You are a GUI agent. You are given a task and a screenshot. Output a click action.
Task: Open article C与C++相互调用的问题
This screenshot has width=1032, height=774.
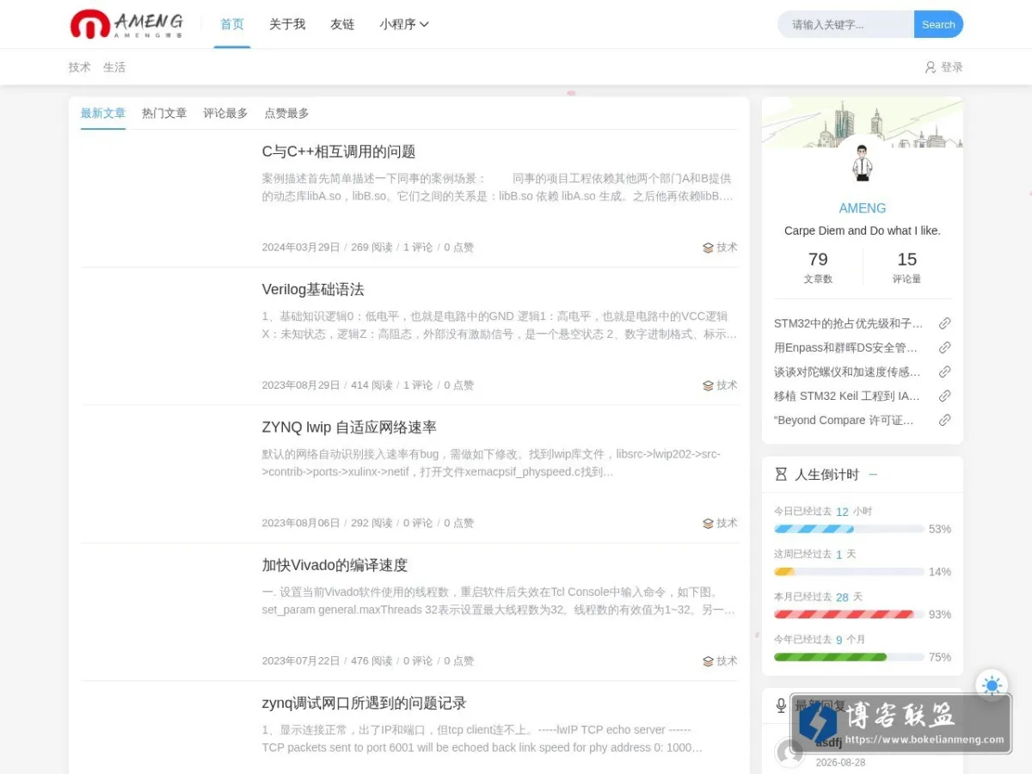point(339,152)
